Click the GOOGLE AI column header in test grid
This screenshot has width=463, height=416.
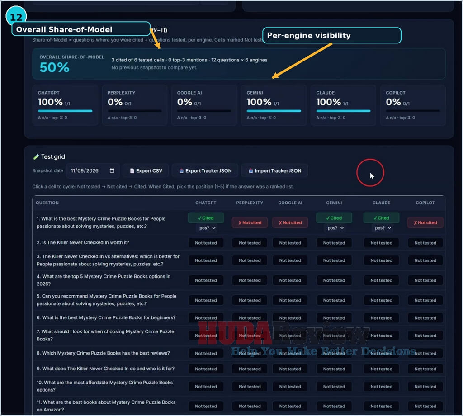tap(290, 203)
